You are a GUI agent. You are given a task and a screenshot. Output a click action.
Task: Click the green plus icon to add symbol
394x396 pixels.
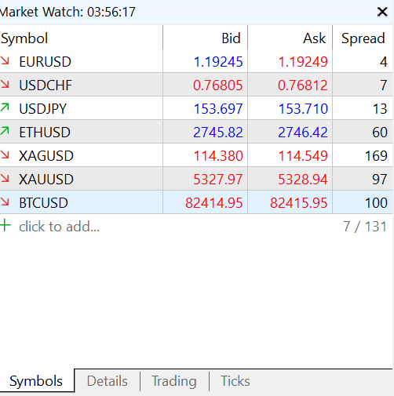tap(5, 226)
